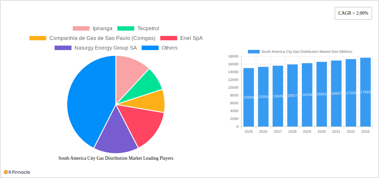Image resolution: width=379 pixels, height=178 pixels.
Task: Click the Others legend blue swatch
Action: [x=150, y=48]
